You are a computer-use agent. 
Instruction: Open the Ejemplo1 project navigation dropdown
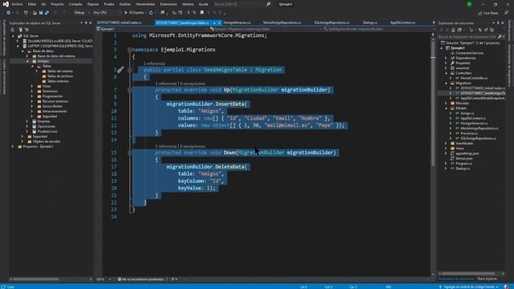pyautogui.click(x=153, y=29)
